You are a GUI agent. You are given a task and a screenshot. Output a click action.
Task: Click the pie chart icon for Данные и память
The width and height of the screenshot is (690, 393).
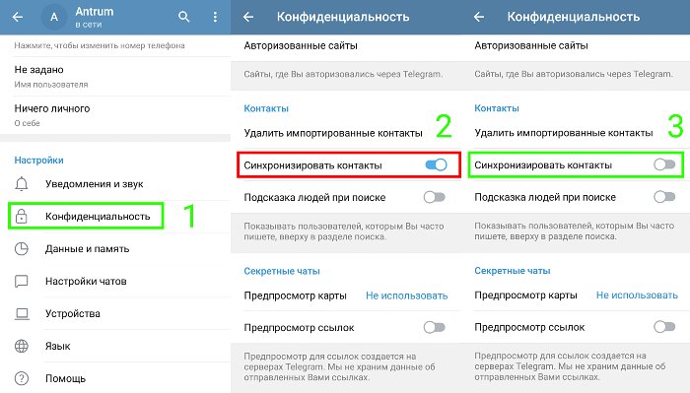point(21,249)
